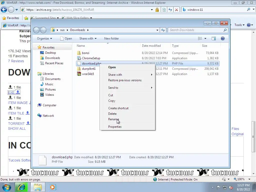Click the SHOW ALL link

(17, 129)
